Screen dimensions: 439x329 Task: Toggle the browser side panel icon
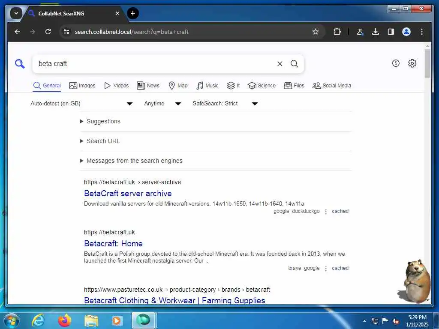391,32
